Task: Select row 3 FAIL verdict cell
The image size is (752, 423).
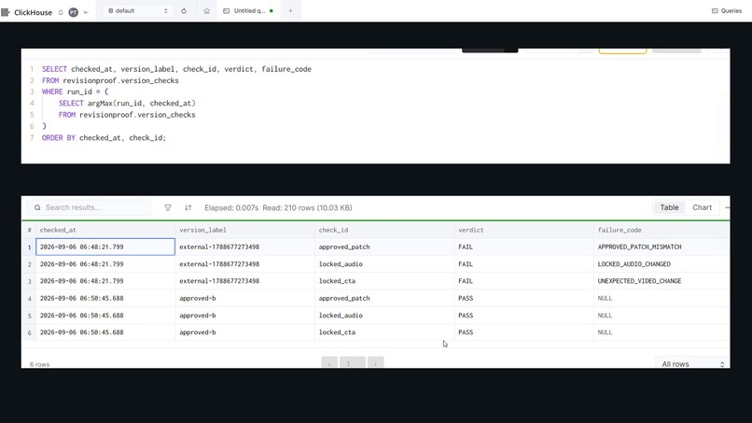Action: pos(524,281)
